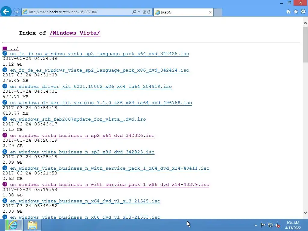Image resolution: width=308 pixels, height=231 pixels.
Task: Open the /Windows Vista/ heading link
Action: click(x=75, y=33)
